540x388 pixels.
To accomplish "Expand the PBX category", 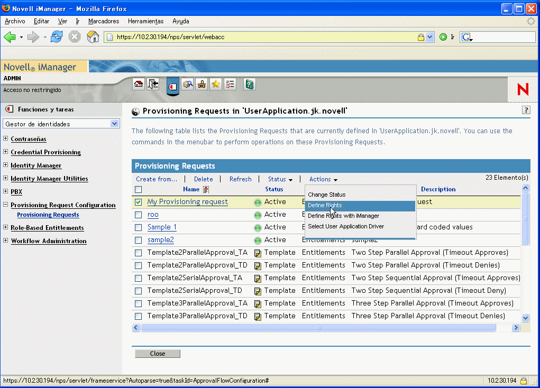I will 5,191.
